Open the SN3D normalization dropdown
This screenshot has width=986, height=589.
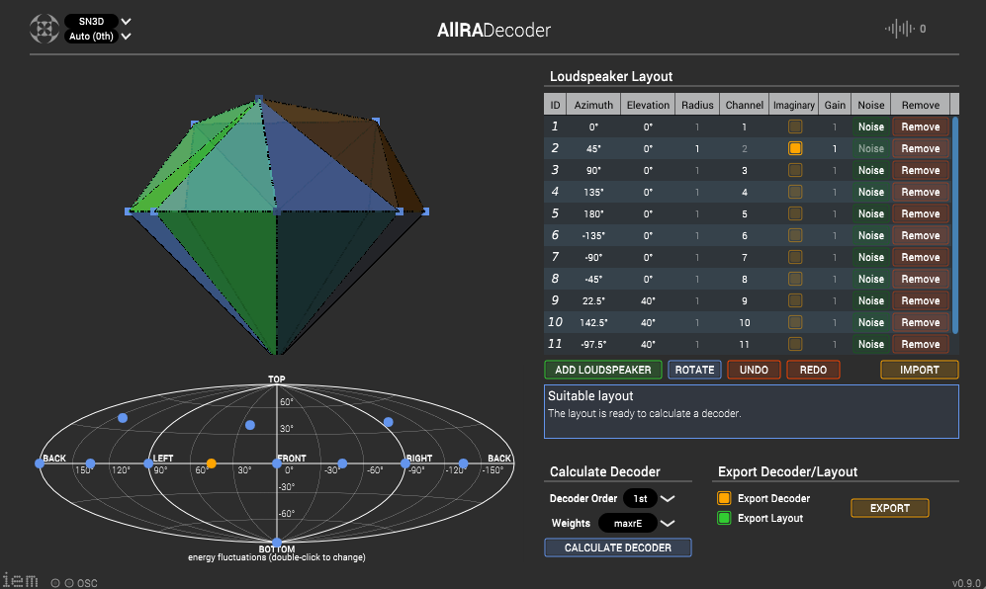click(98, 22)
